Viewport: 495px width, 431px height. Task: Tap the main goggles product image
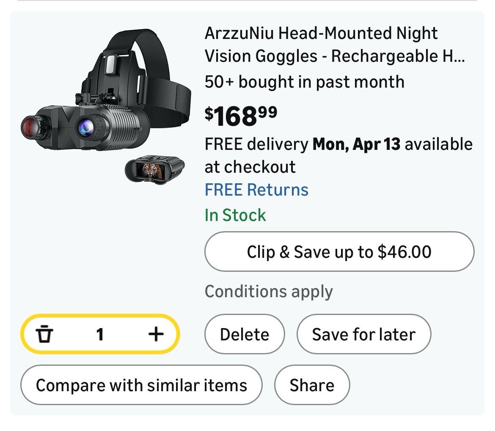(x=106, y=110)
